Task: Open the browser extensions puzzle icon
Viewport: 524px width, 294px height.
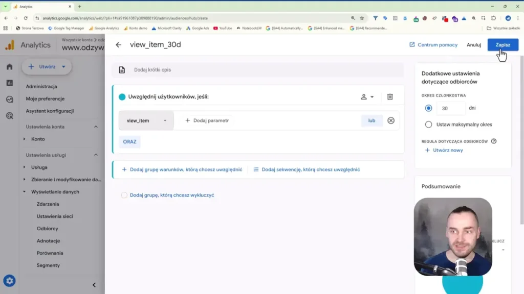Action: pos(494,18)
